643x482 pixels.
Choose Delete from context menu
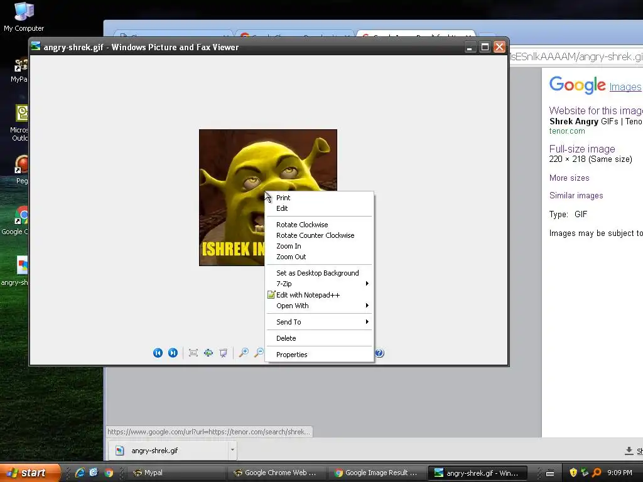[x=320, y=338]
